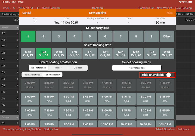
Task: Open Show By Seating Area/Section option
Action: (x=22, y=129)
